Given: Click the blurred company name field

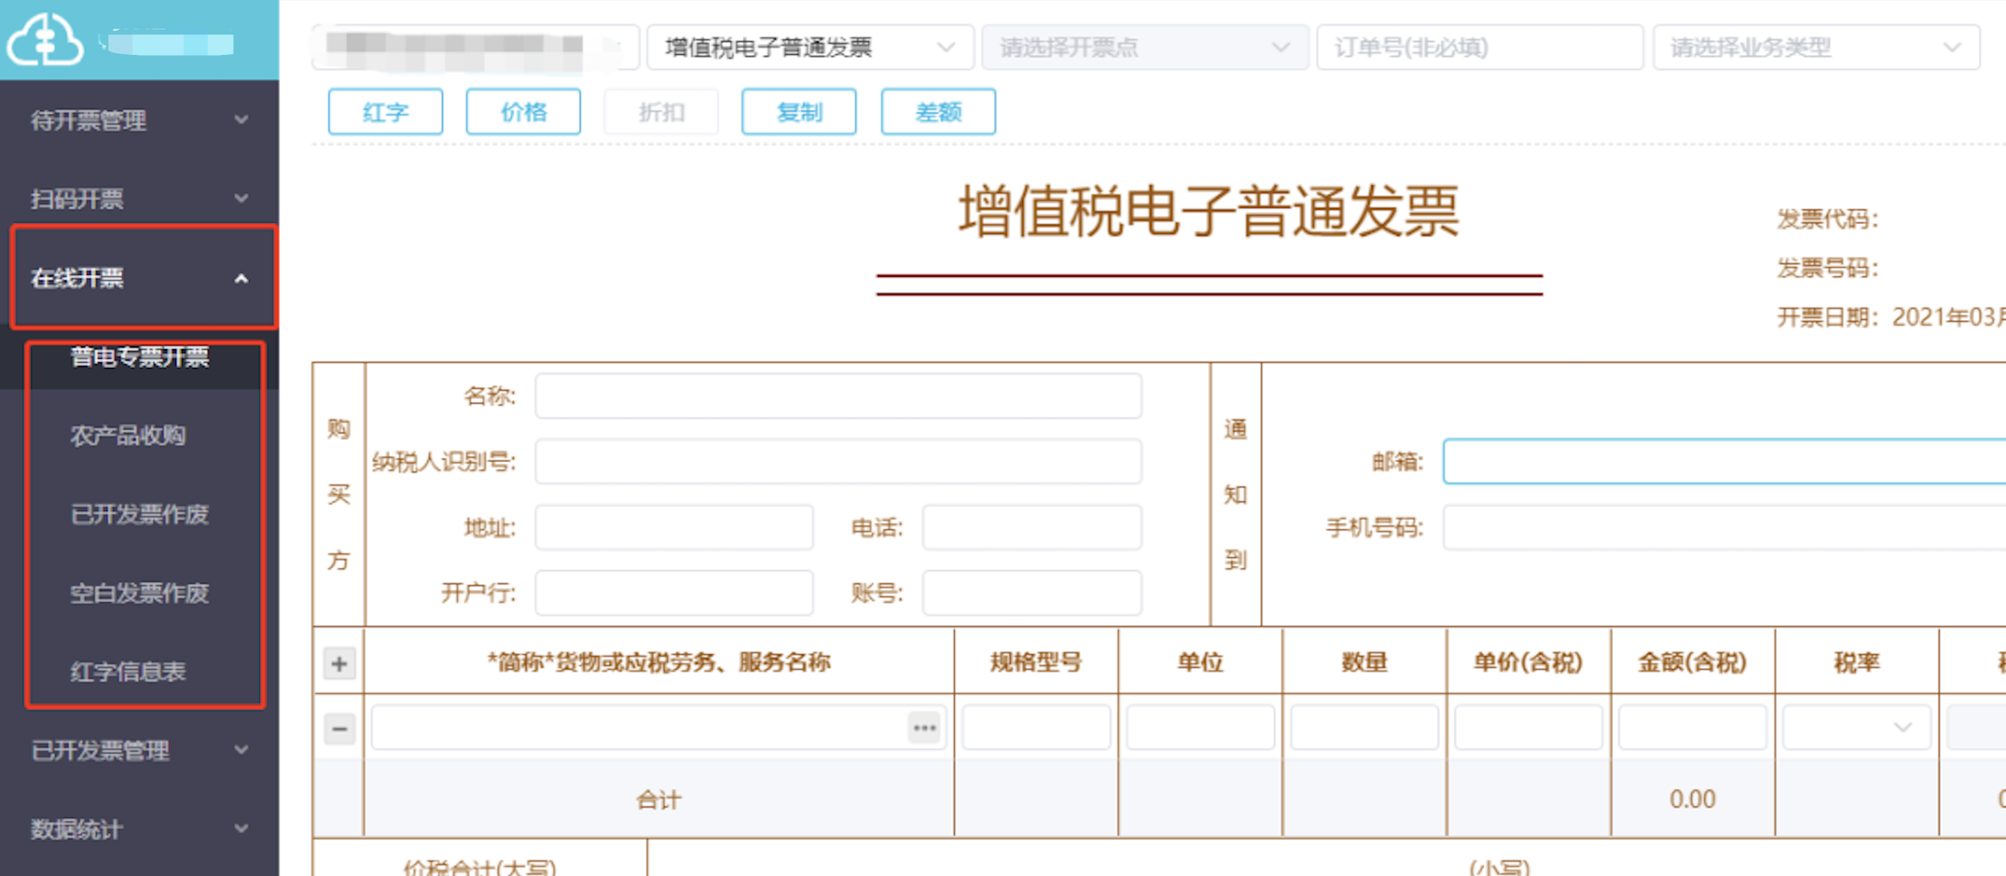Looking at the screenshot, I should pos(476,47).
